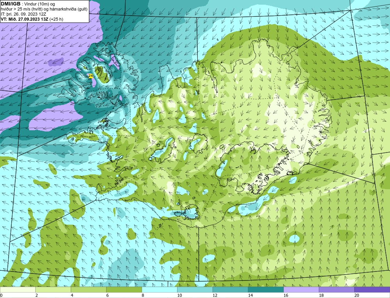Image resolution: width=390 pixels, height=298 pixels.
Task: Pick the 18–20 medium purple legend swatch
Action: [x=337, y=289]
